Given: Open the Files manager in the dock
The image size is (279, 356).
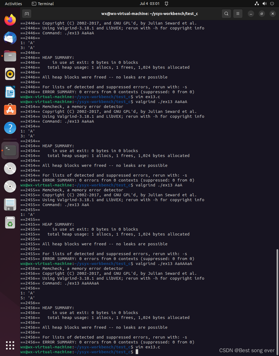Looking at the screenshot, I should pos(10,56).
